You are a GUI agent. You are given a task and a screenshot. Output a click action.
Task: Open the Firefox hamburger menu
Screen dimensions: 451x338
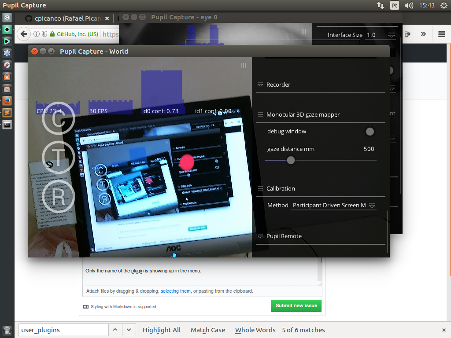442,34
